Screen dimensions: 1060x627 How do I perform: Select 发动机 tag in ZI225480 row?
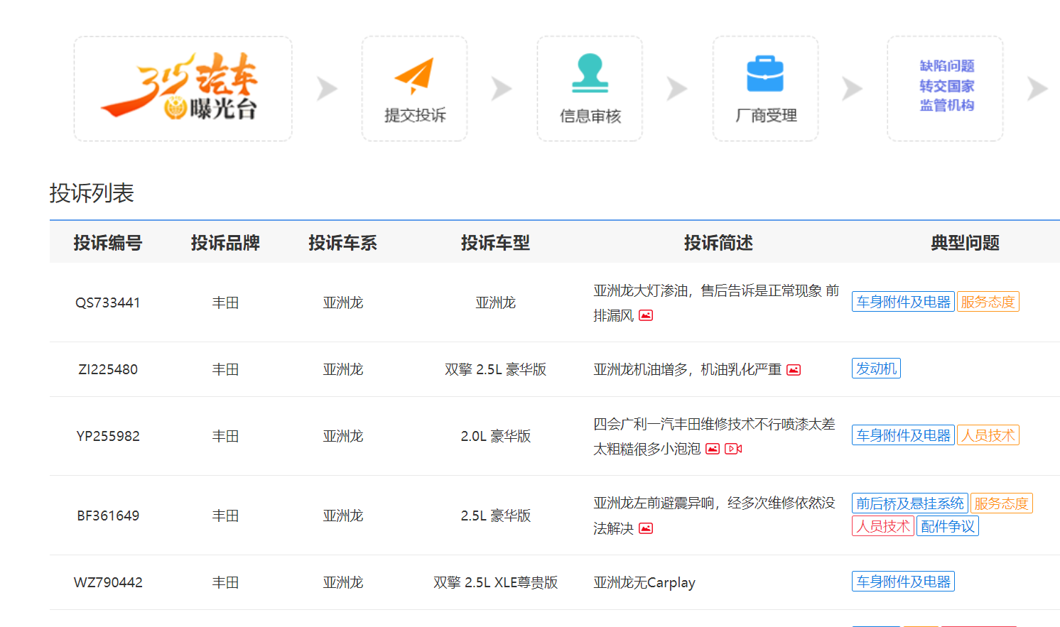(x=876, y=369)
